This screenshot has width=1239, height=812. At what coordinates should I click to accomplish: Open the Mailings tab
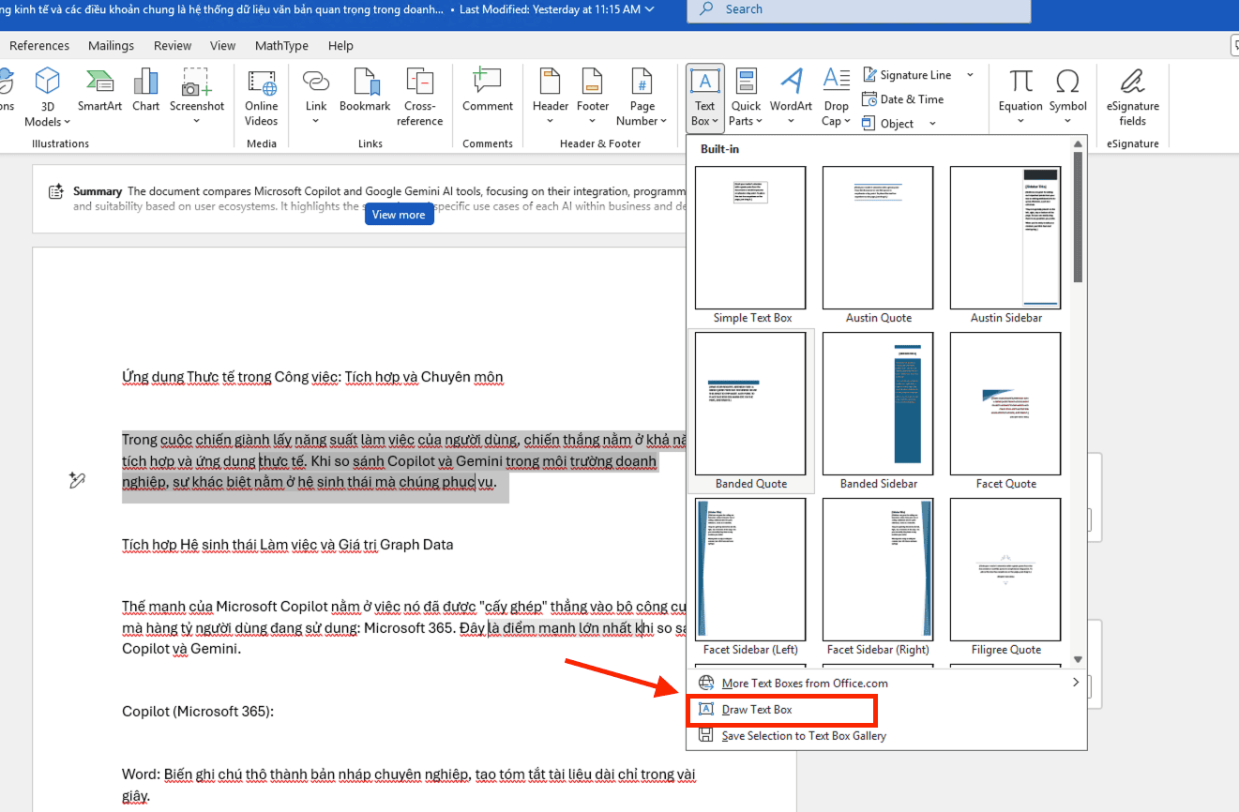tap(111, 45)
